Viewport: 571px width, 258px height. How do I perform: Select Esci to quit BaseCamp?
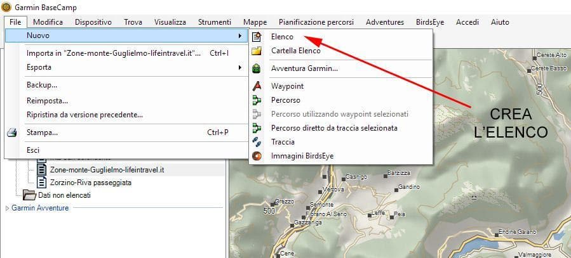tap(126, 150)
